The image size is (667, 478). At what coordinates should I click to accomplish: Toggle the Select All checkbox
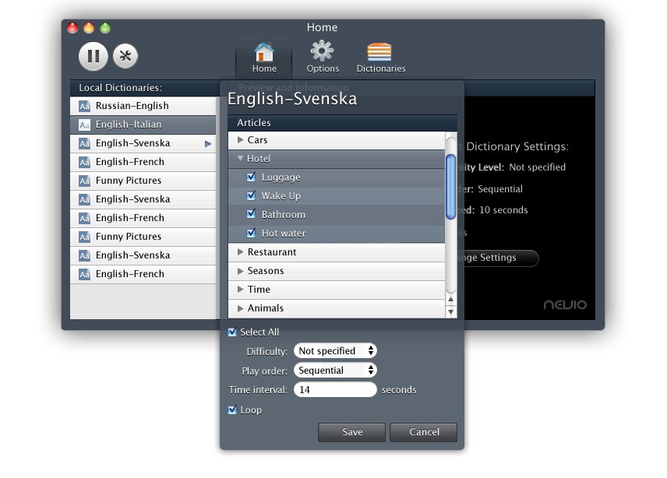click(232, 332)
